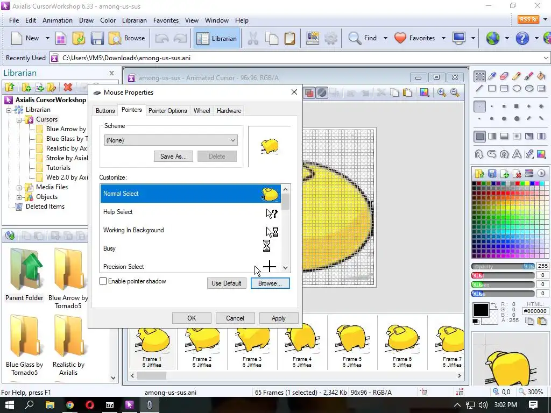Select the hollow ellipse tool
The image size is (551, 413).
coord(517,88)
